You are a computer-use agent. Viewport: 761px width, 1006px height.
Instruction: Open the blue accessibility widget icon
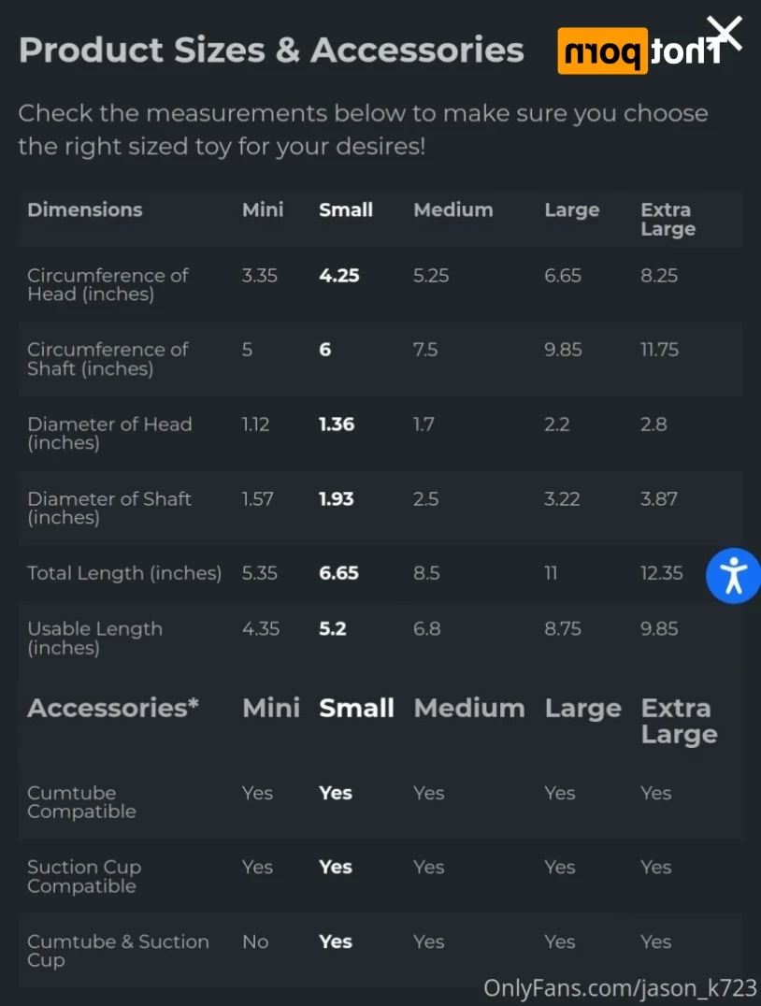(733, 576)
